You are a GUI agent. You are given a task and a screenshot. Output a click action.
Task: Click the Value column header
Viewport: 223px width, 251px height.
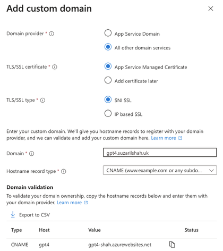(95, 230)
